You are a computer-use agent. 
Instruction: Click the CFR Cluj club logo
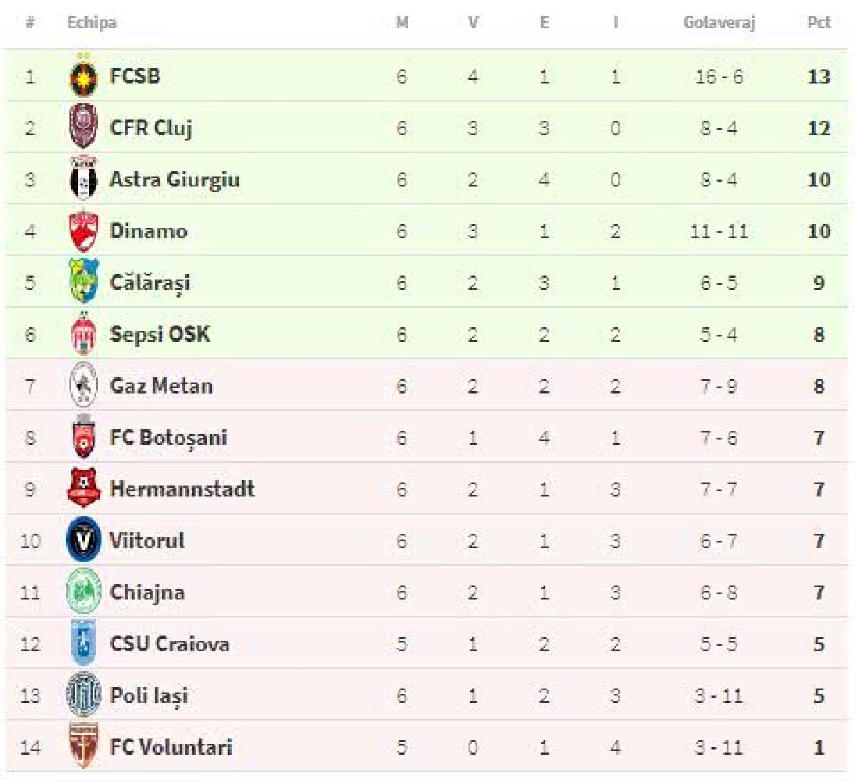[x=83, y=127]
